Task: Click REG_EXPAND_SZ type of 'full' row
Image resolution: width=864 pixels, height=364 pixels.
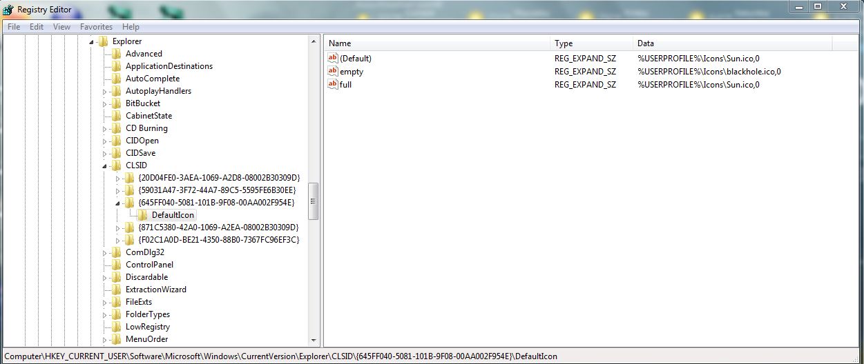Action: pyautogui.click(x=585, y=85)
